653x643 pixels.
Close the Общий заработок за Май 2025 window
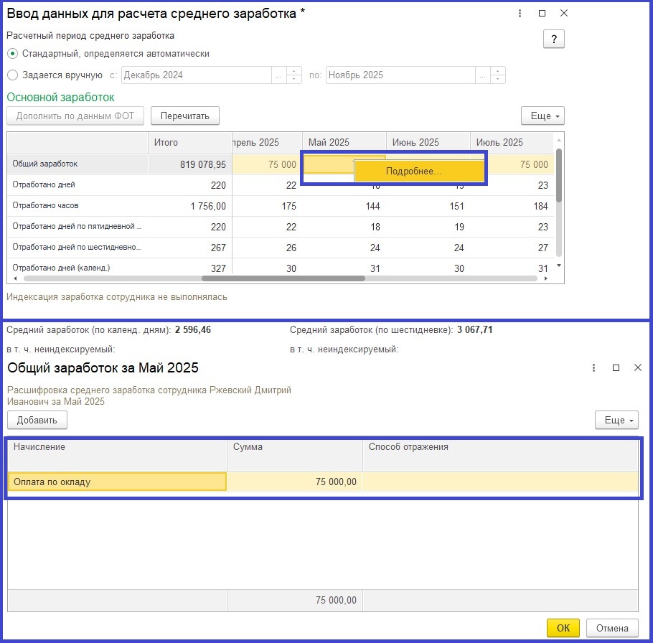pyautogui.click(x=637, y=367)
